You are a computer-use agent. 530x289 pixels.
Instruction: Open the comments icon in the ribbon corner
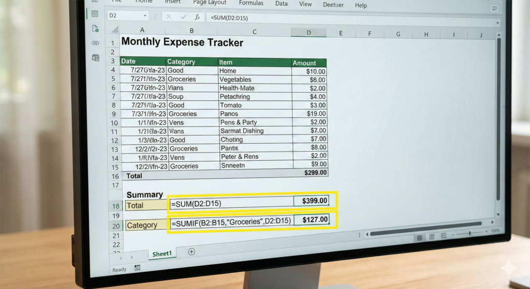[494, 8]
